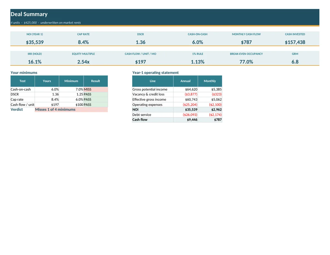Click the Cash Invested $157,438 value
The width and height of the screenshot is (330, 255).
pyautogui.click(x=295, y=42)
